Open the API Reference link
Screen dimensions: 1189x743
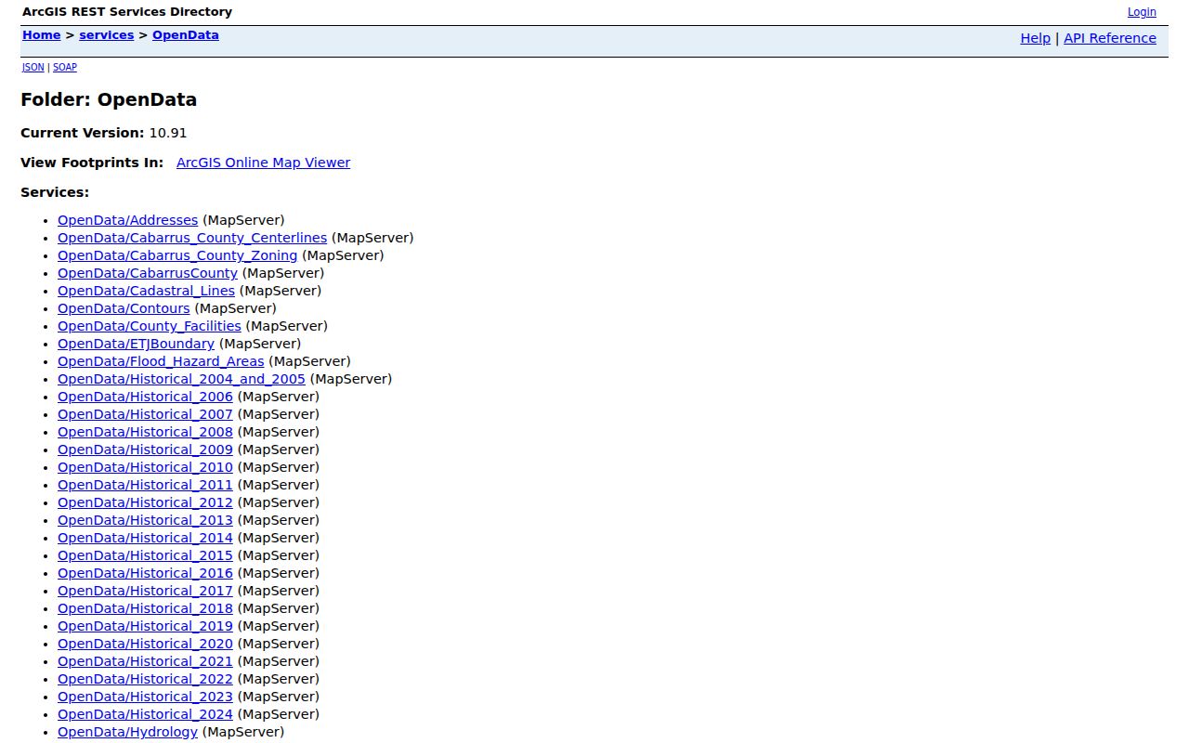1110,38
